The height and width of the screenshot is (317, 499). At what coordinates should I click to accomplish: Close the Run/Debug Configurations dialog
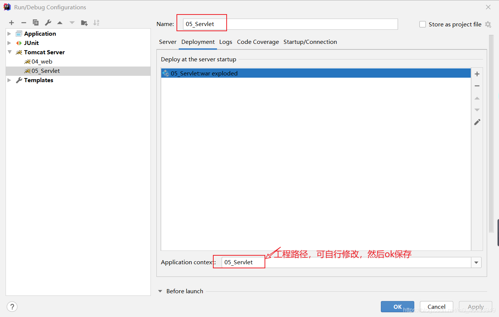point(488,7)
